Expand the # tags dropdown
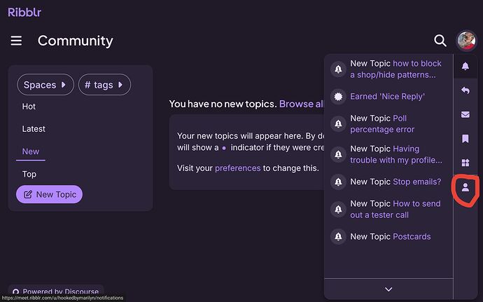Image resolution: width=483 pixels, height=302 pixels. point(104,85)
